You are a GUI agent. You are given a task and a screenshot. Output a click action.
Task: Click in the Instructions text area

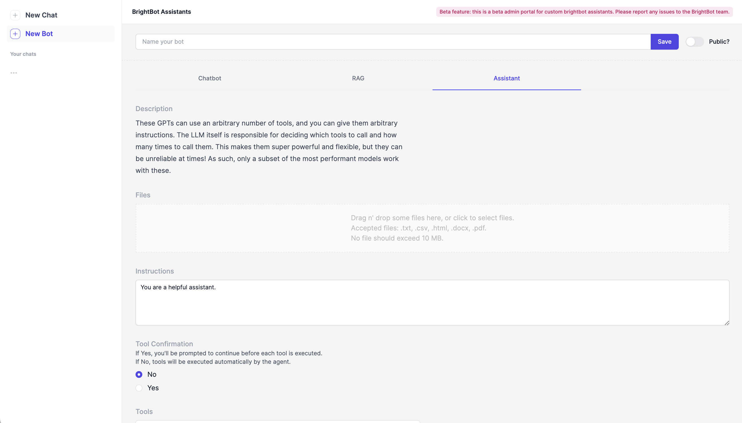click(x=432, y=302)
